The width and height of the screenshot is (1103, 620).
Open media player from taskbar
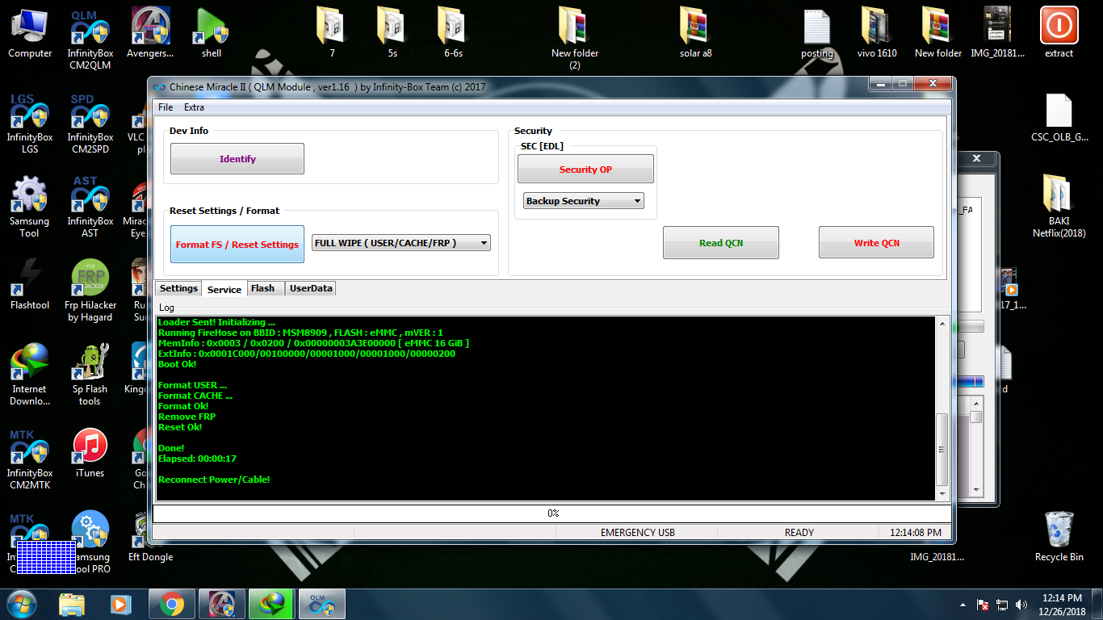click(x=120, y=604)
